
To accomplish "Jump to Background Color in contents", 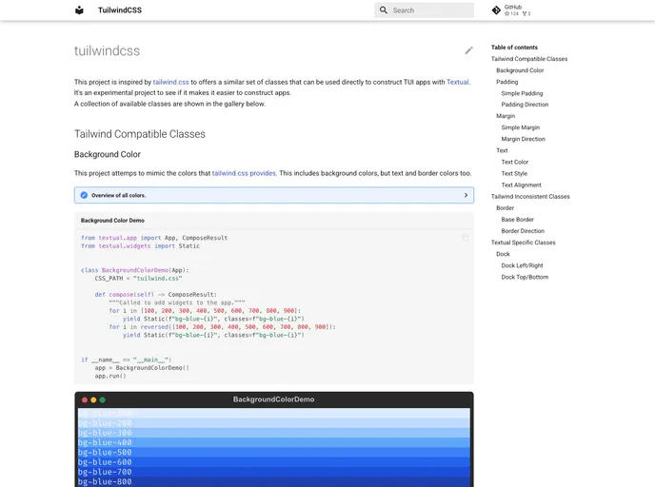I will 520,70.
